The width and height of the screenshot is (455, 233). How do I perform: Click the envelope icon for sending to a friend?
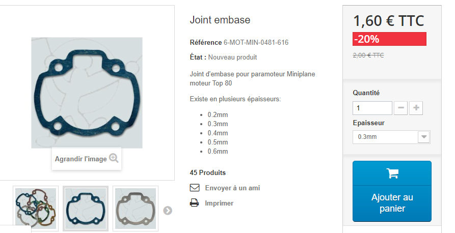(195, 188)
